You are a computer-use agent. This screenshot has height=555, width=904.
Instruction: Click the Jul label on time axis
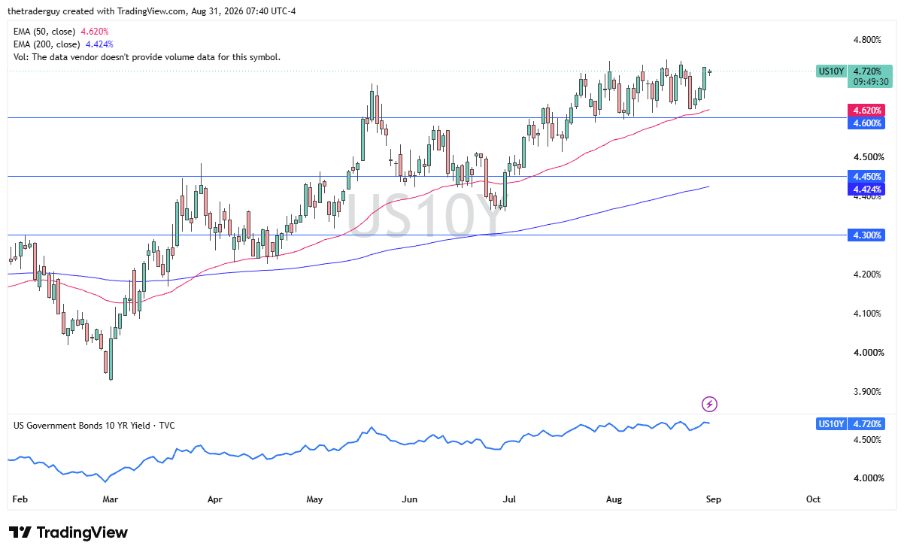point(510,499)
